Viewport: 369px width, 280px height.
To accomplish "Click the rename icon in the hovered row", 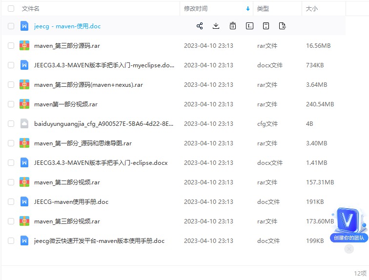I will point(249,26).
